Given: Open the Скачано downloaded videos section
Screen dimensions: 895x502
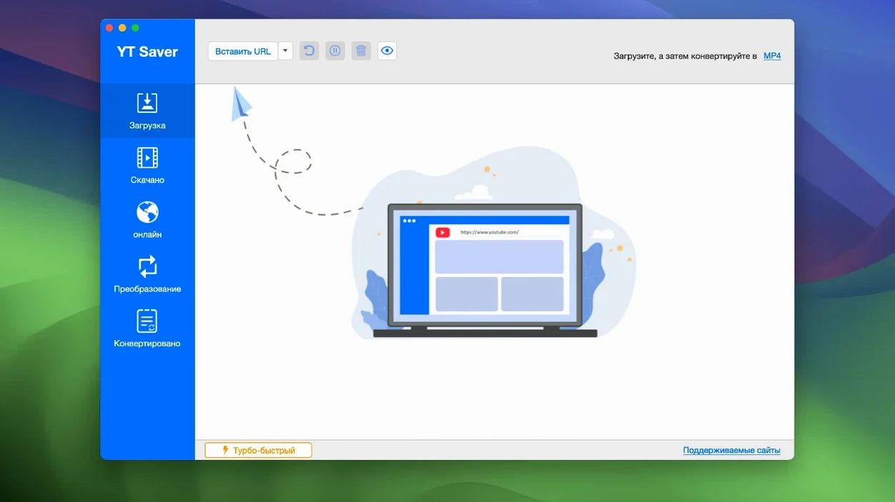Looking at the screenshot, I should pos(147,165).
